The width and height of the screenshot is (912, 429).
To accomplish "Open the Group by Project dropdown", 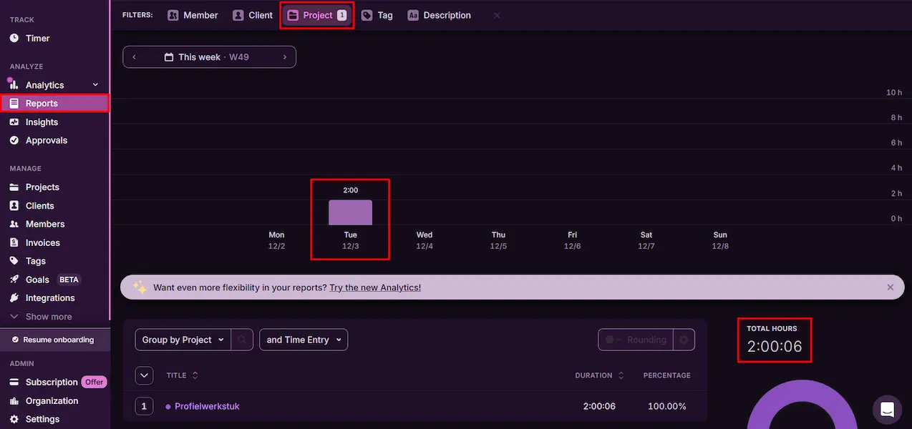I will [x=183, y=340].
